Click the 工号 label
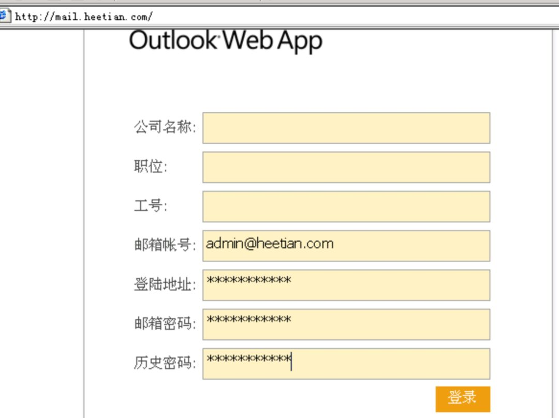 151,205
